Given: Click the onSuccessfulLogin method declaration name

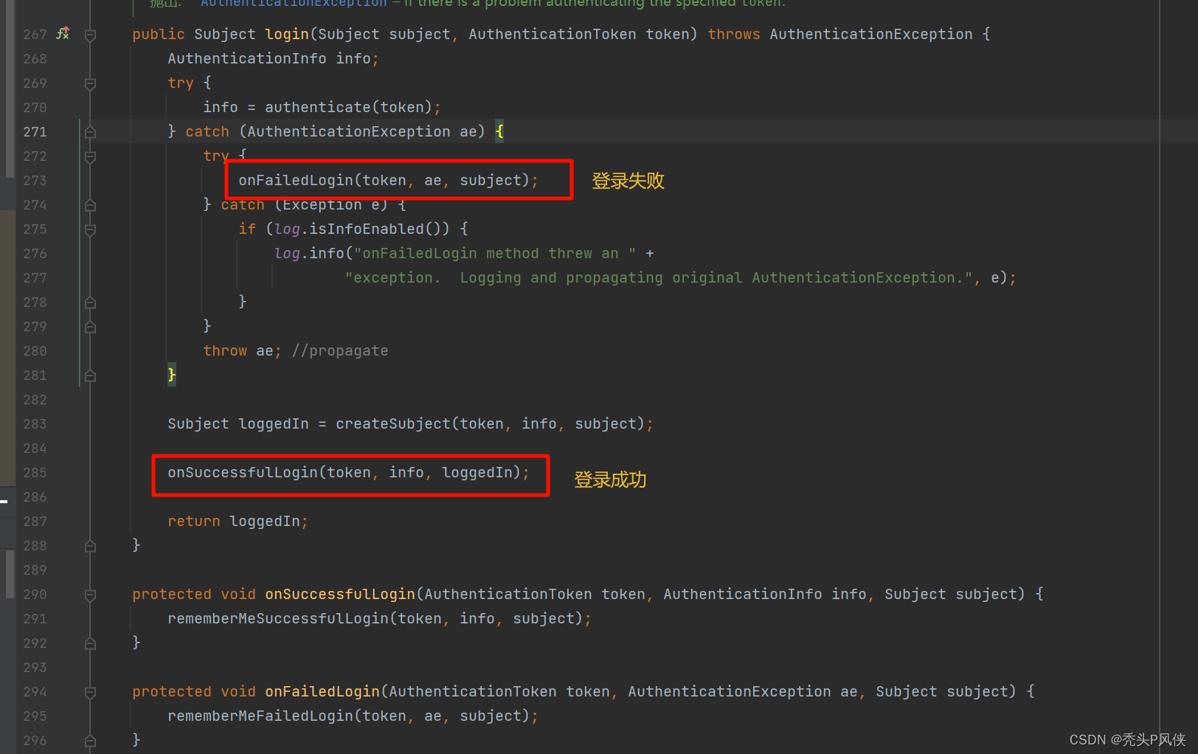Looking at the screenshot, I should (x=340, y=594).
